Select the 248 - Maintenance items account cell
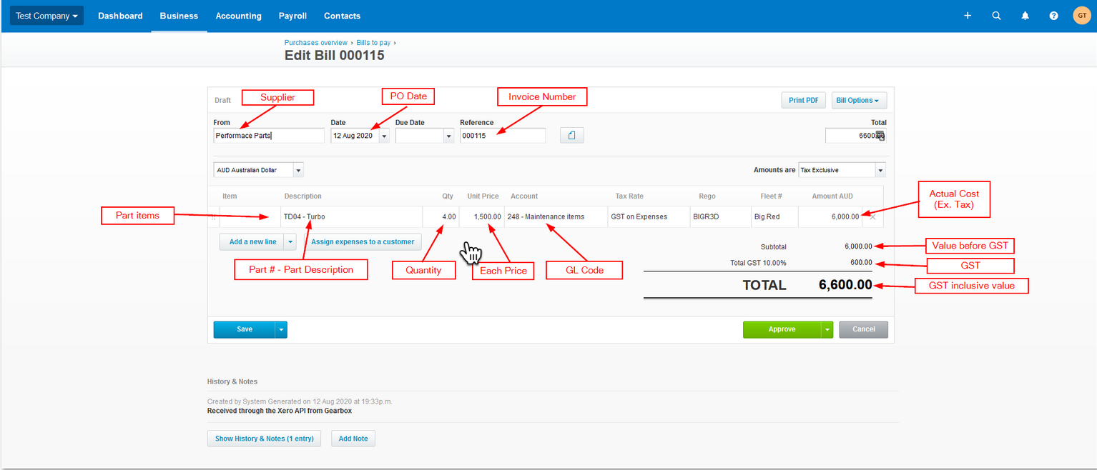The image size is (1097, 470). pyautogui.click(x=556, y=217)
